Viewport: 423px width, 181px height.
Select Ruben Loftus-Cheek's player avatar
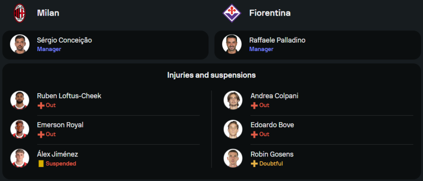point(20,100)
